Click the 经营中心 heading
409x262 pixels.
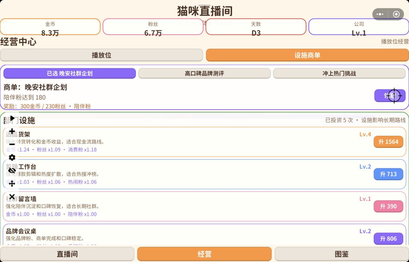18,42
